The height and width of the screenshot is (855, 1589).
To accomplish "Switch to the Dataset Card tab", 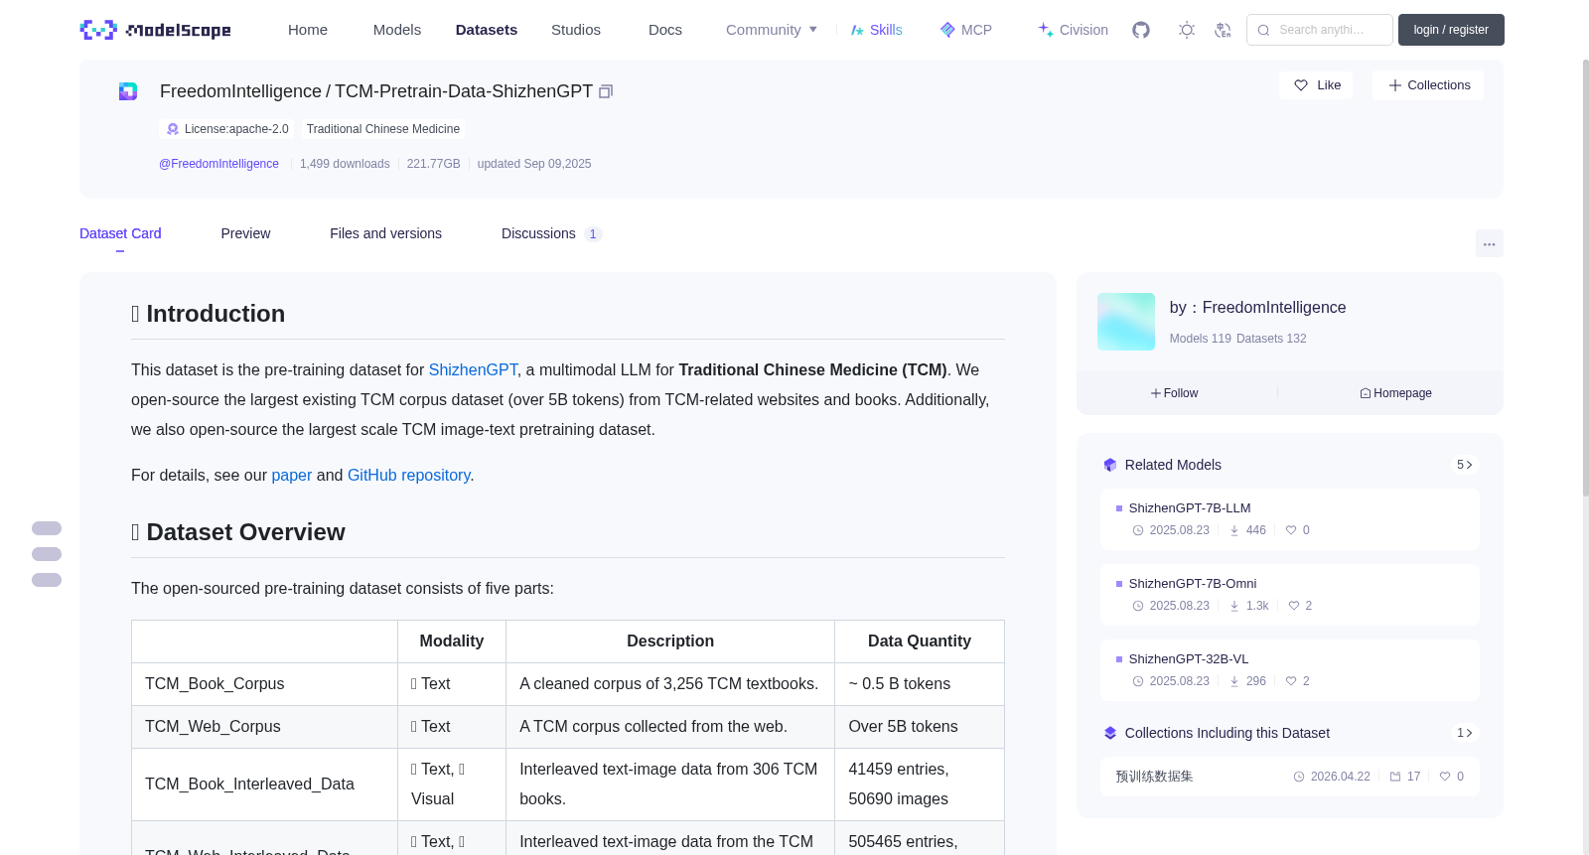I will (x=120, y=233).
